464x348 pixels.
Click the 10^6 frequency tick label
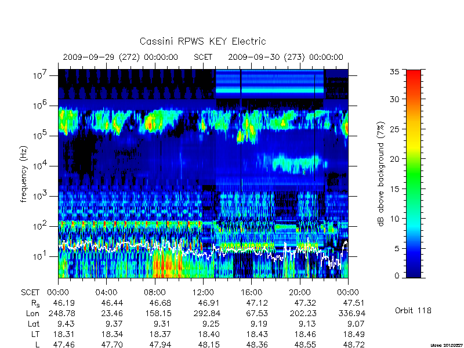click(x=41, y=105)
